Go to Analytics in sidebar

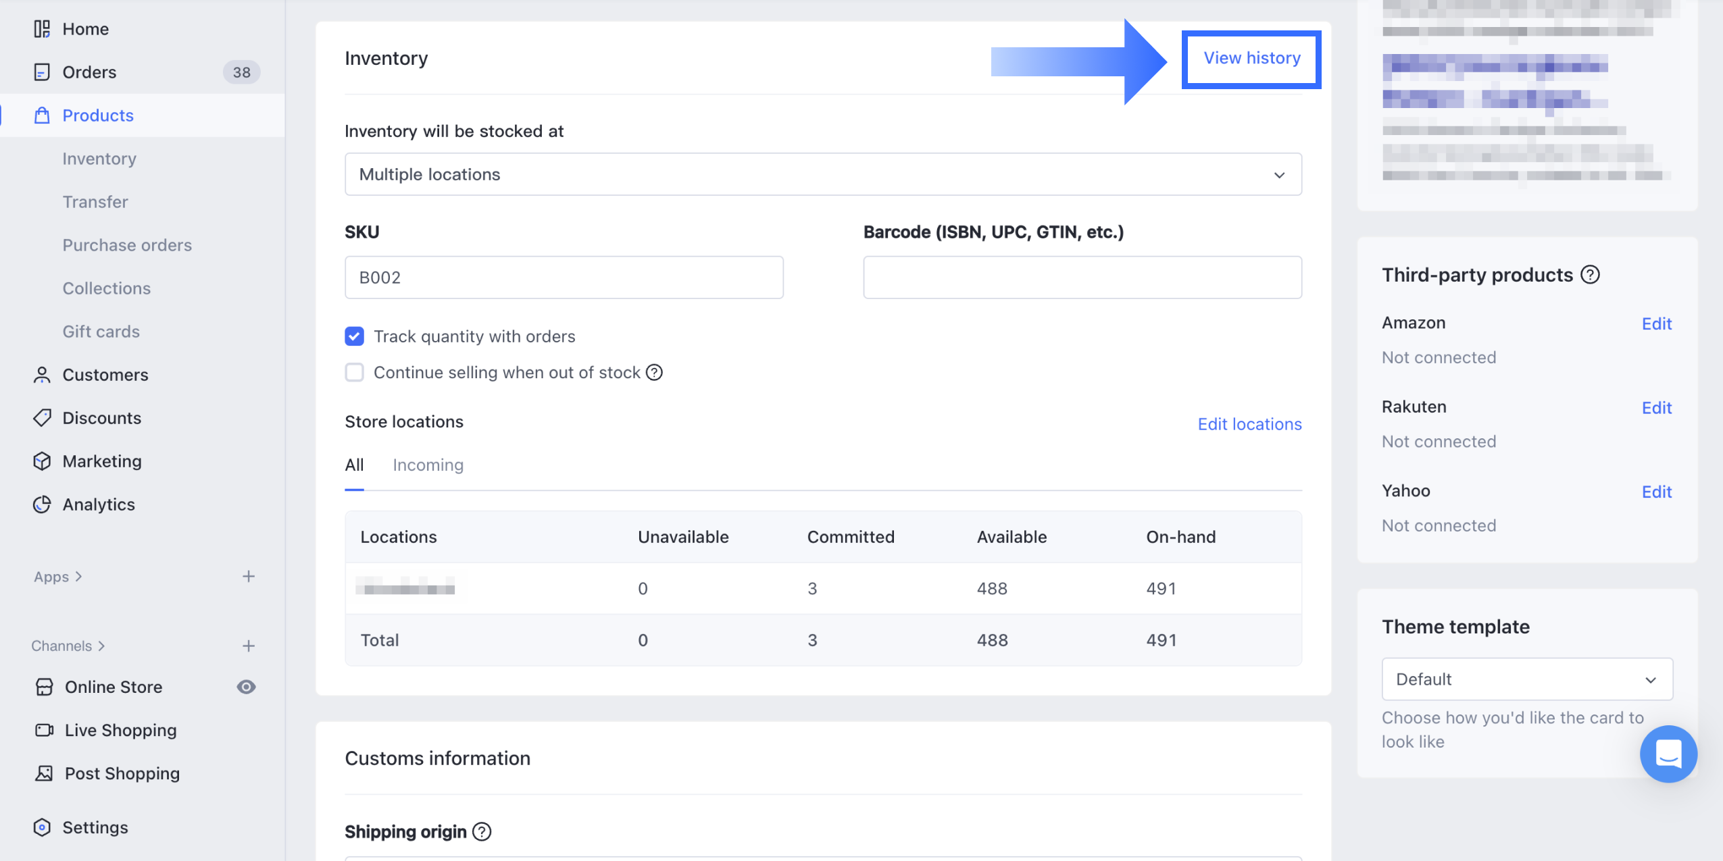[98, 504]
